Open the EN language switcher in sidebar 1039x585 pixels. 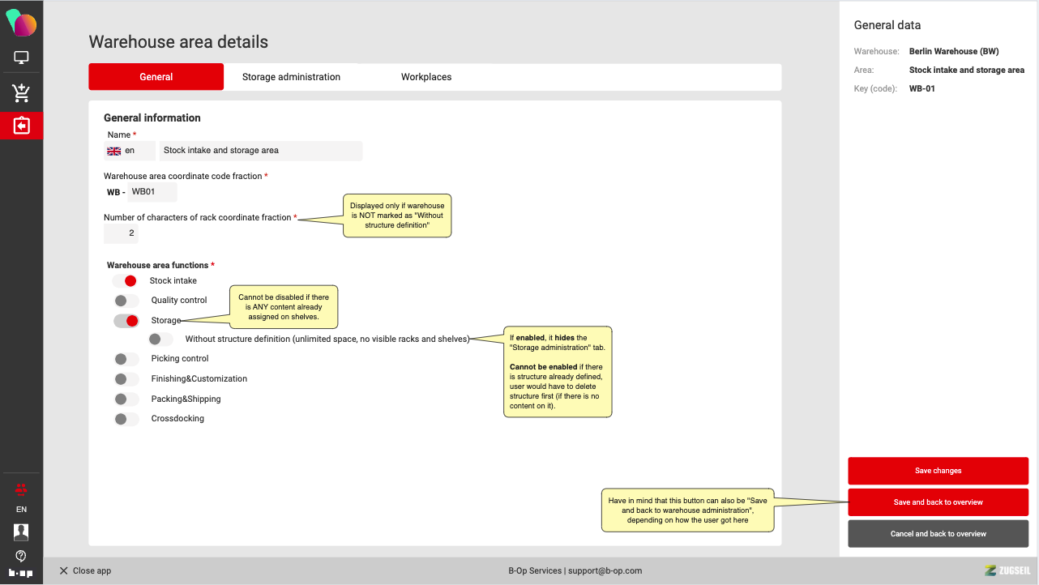coord(21,510)
